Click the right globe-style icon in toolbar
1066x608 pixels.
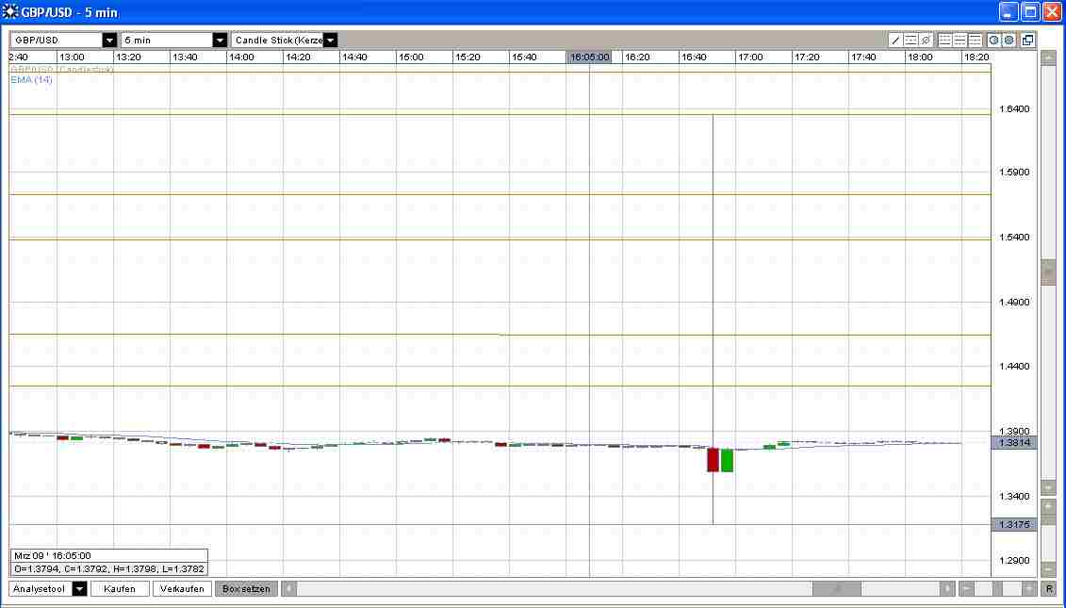1009,41
